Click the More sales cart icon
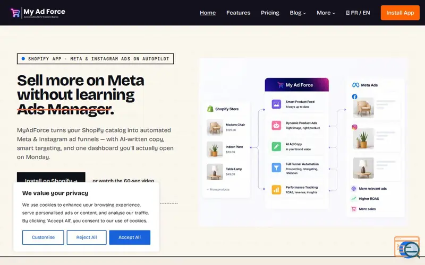The image size is (425, 265). (354, 209)
